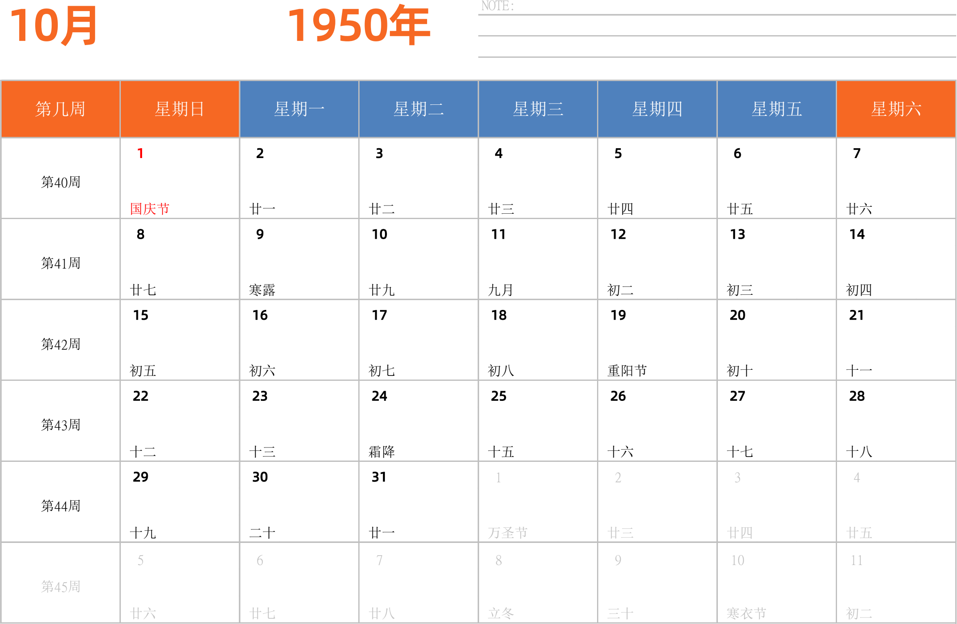Click the 1950年 year title
Viewport: 957px width, 624px height.
[x=359, y=25]
